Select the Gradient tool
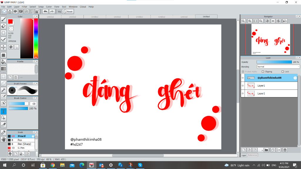 [4, 69]
